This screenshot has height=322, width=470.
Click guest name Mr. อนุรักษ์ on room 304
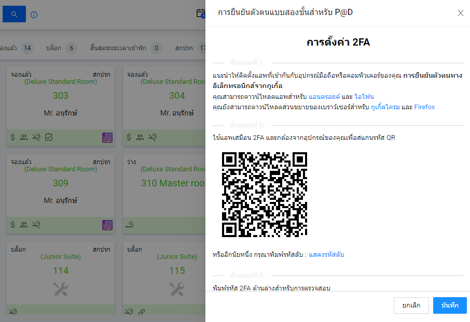177,113
